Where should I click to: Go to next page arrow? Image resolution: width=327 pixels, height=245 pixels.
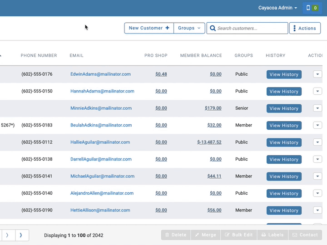click(x=7, y=235)
